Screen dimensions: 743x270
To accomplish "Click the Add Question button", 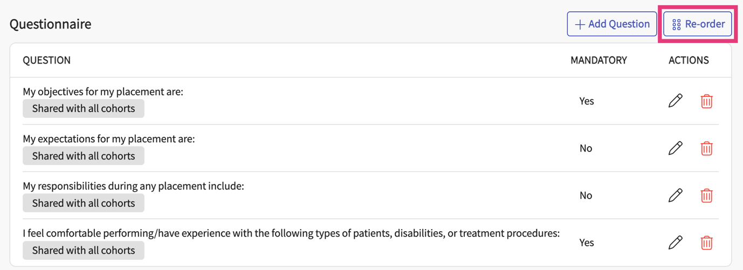I will point(611,24).
